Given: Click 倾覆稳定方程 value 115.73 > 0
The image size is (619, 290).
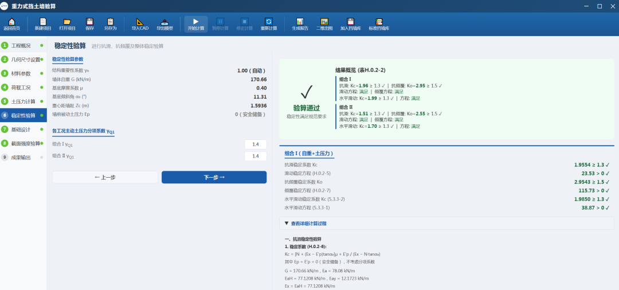Looking at the screenshot, I should (x=594, y=191).
